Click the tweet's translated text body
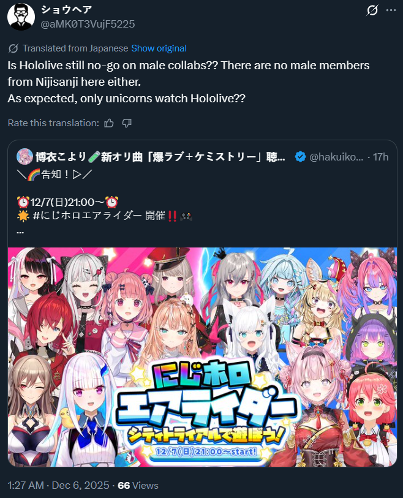This screenshot has height=498, width=403. pyautogui.click(x=189, y=82)
